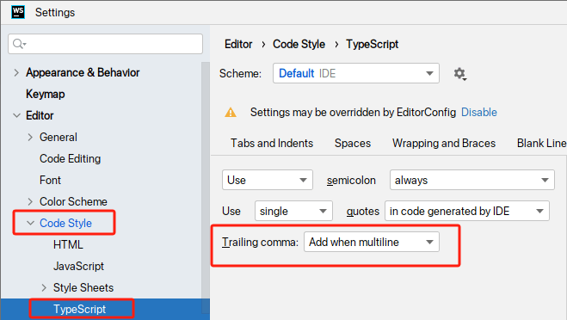Image resolution: width=567 pixels, height=320 pixels.
Task: Select Color Scheme in the tree
Action: [73, 202]
